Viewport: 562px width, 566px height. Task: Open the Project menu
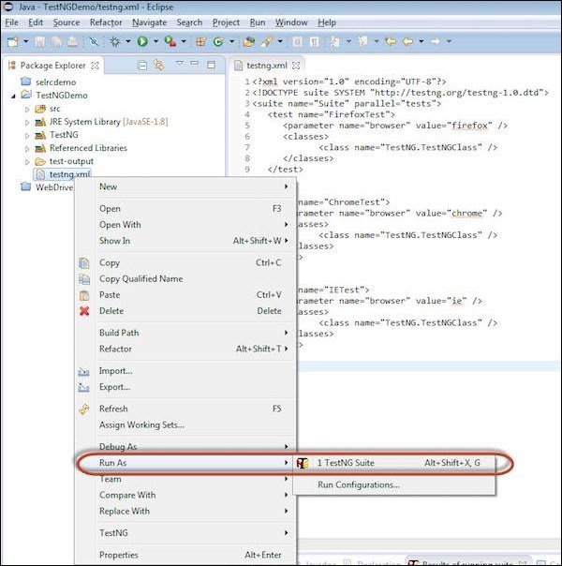tap(226, 22)
